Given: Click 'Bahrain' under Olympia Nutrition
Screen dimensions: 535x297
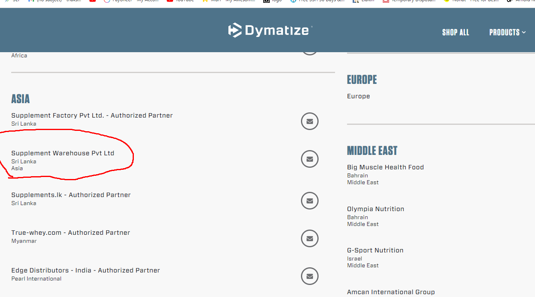Looking at the screenshot, I should coord(357,218).
